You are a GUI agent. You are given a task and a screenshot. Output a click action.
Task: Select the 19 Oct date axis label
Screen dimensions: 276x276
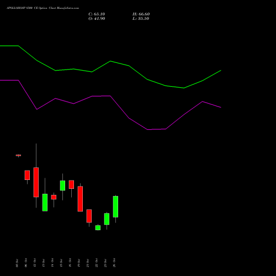click(x=79, y=263)
